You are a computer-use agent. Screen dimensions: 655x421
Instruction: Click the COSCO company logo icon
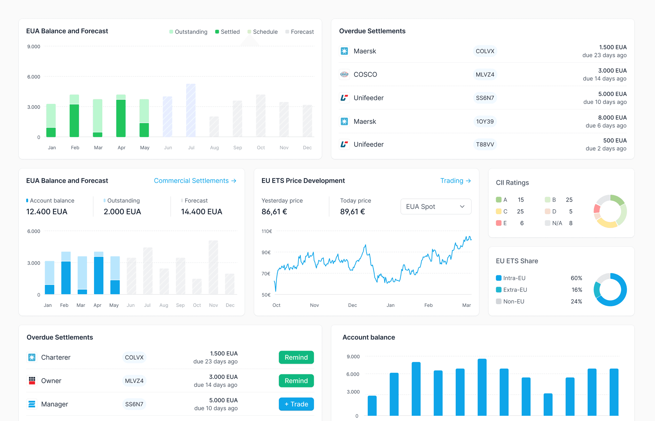[x=344, y=74]
